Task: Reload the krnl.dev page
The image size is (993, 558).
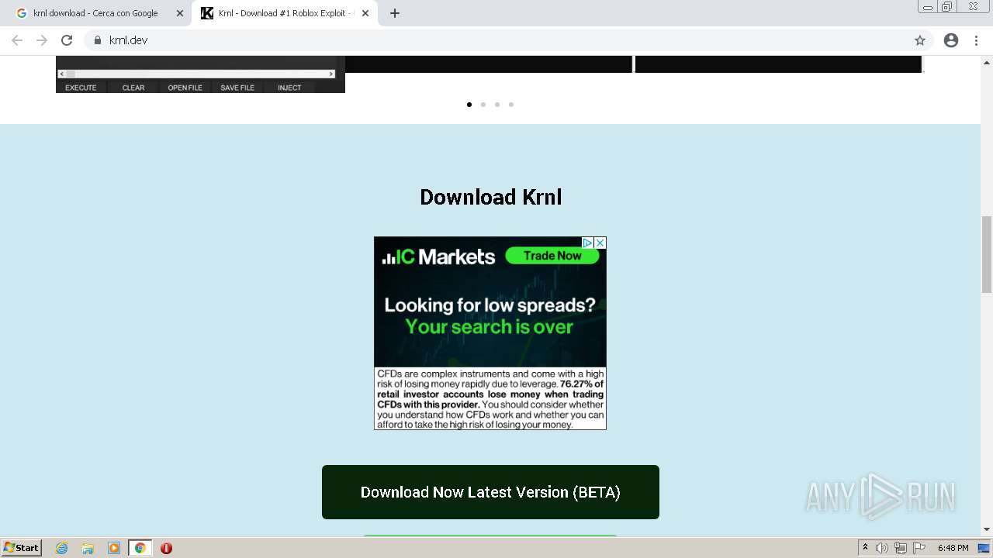Action: [67, 40]
